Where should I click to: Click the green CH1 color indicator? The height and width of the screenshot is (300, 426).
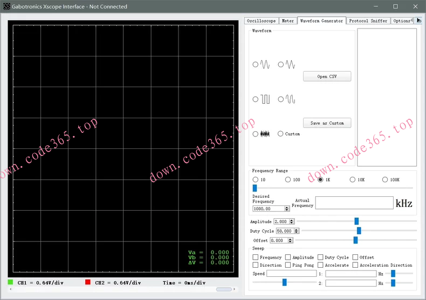click(11, 282)
